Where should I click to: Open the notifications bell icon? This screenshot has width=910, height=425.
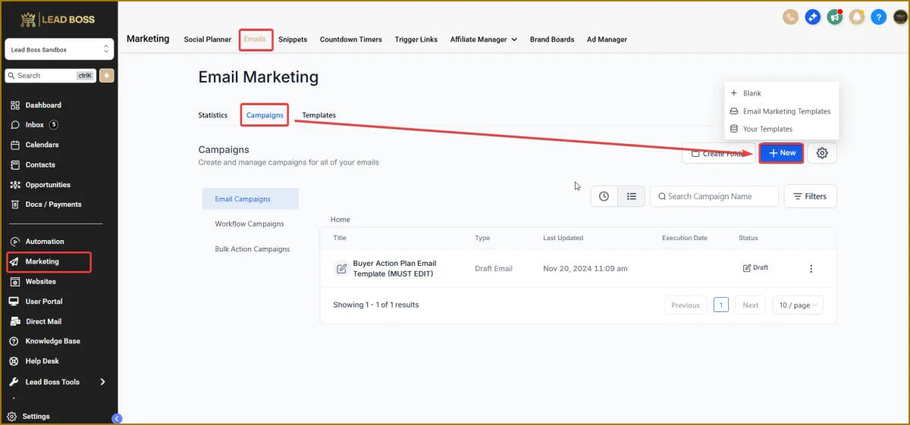point(857,17)
